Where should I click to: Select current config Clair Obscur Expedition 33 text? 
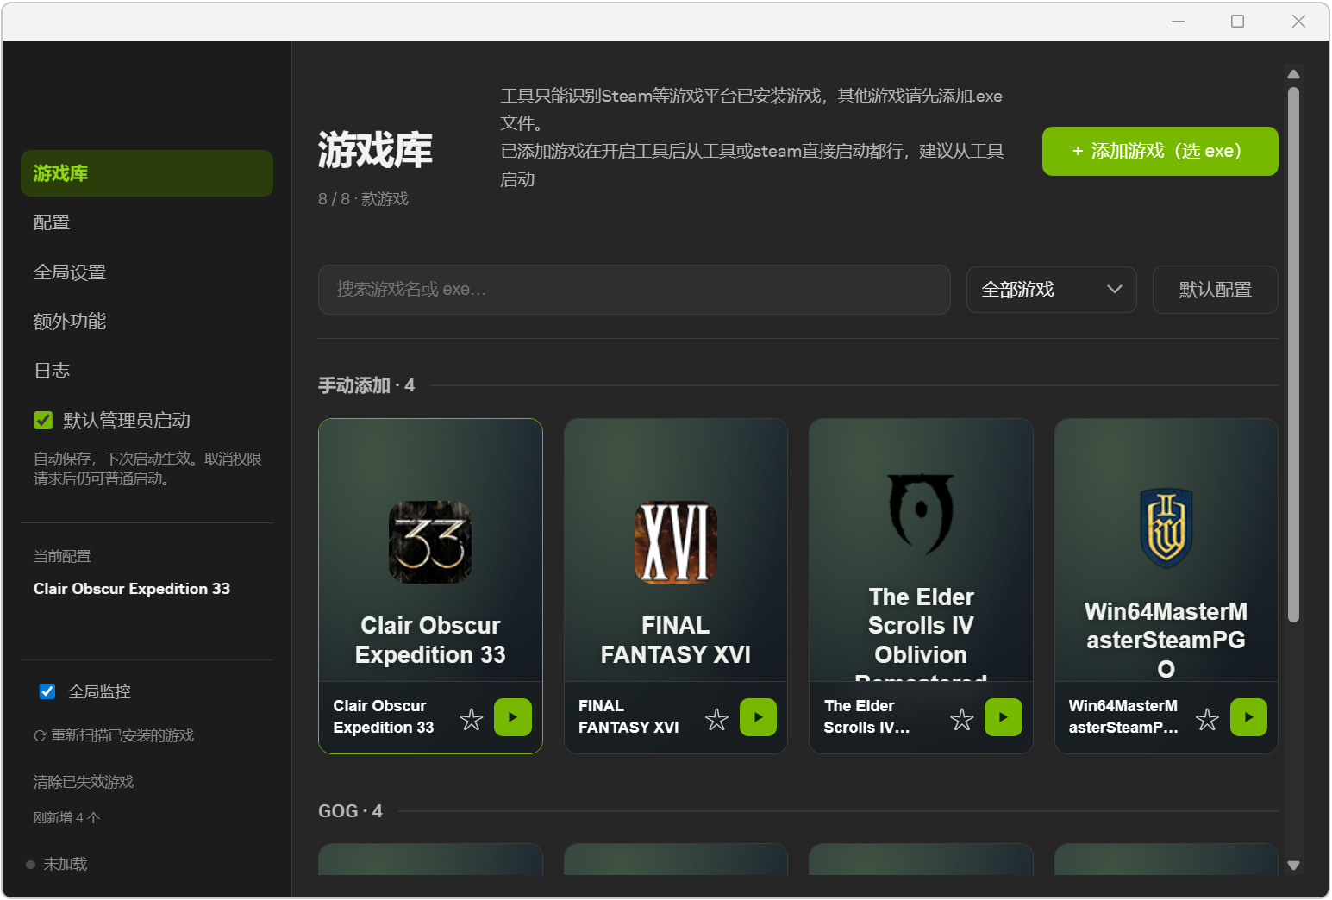pos(132,589)
